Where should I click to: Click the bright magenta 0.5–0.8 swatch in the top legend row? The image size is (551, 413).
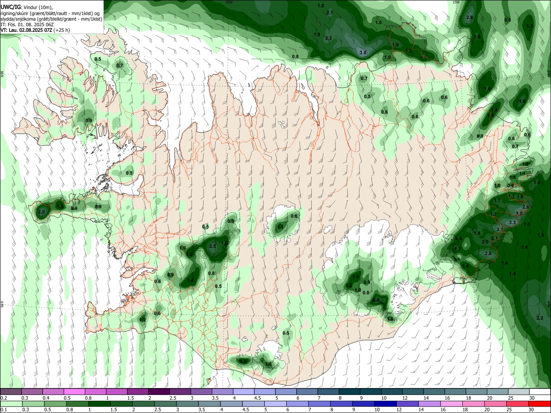[74, 391]
